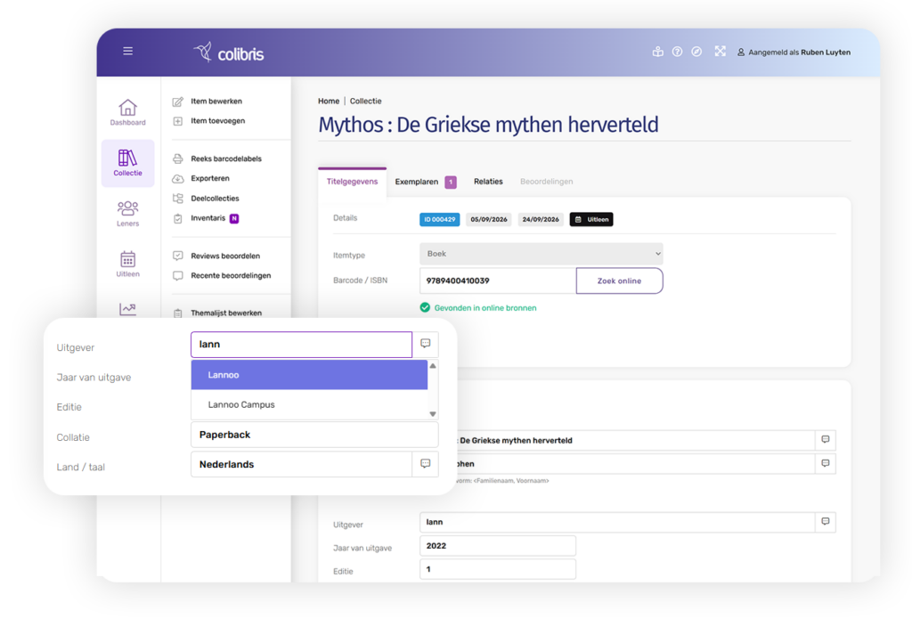Click the compass icon in header
The width and height of the screenshot is (912, 619).
point(696,52)
